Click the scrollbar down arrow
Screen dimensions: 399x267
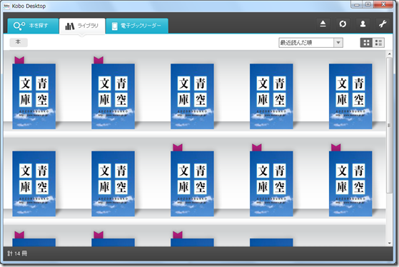pos(389,243)
